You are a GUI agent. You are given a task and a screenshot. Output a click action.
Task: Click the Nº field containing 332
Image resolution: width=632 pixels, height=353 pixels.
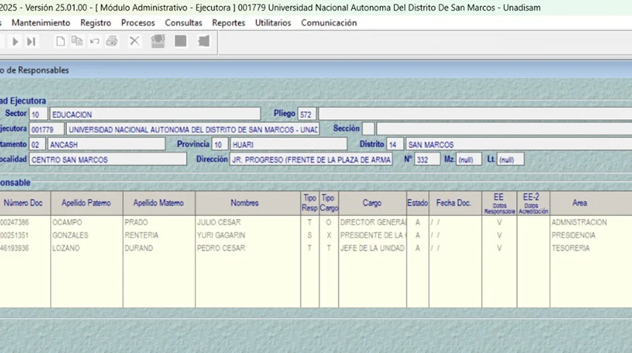pos(427,160)
